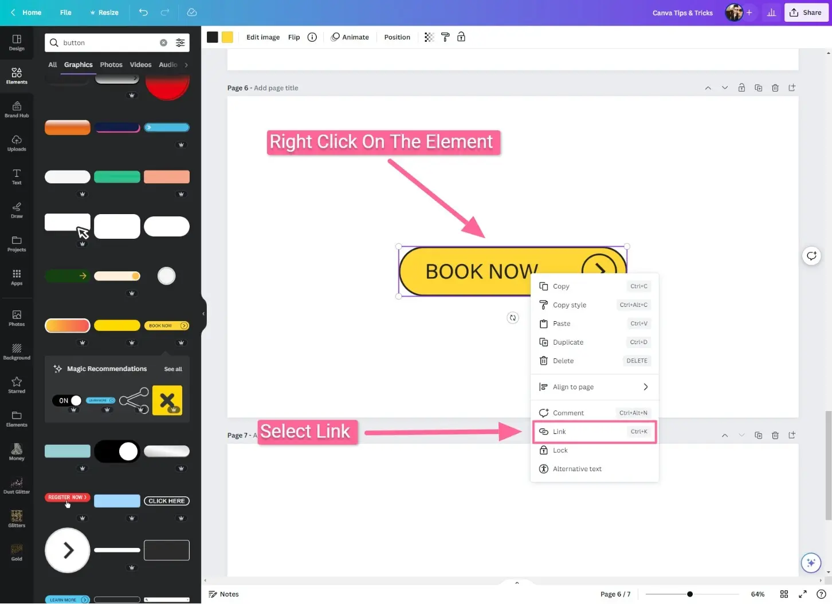This screenshot has height=604, width=832.
Task: Pick the yellow color swatch
Action: pyautogui.click(x=227, y=37)
